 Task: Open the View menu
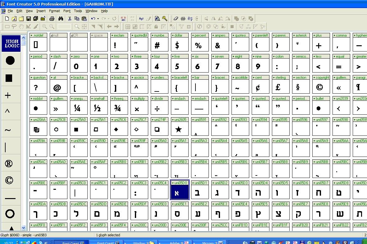(29, 11)
